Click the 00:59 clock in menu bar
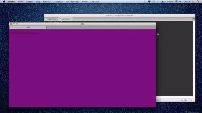The height and width of the screenshot is (113, 202). (187, 2)
